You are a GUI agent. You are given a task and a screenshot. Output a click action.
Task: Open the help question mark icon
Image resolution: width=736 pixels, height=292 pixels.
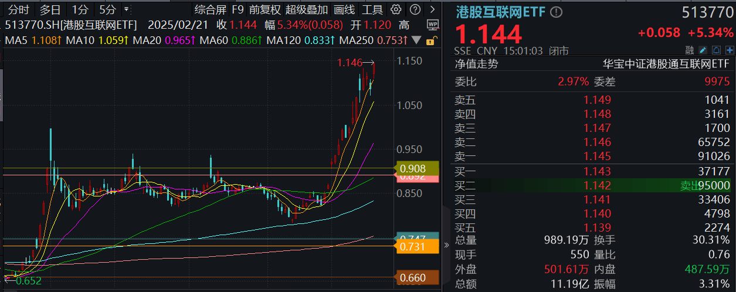[x=415, y=9]
